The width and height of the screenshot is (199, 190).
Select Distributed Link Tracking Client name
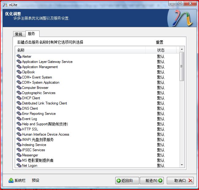pos(44,103)
